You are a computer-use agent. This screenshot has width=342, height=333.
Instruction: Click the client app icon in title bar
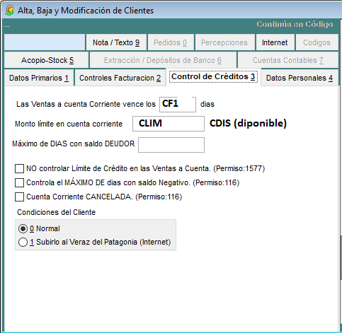click(x=10, y=11)
